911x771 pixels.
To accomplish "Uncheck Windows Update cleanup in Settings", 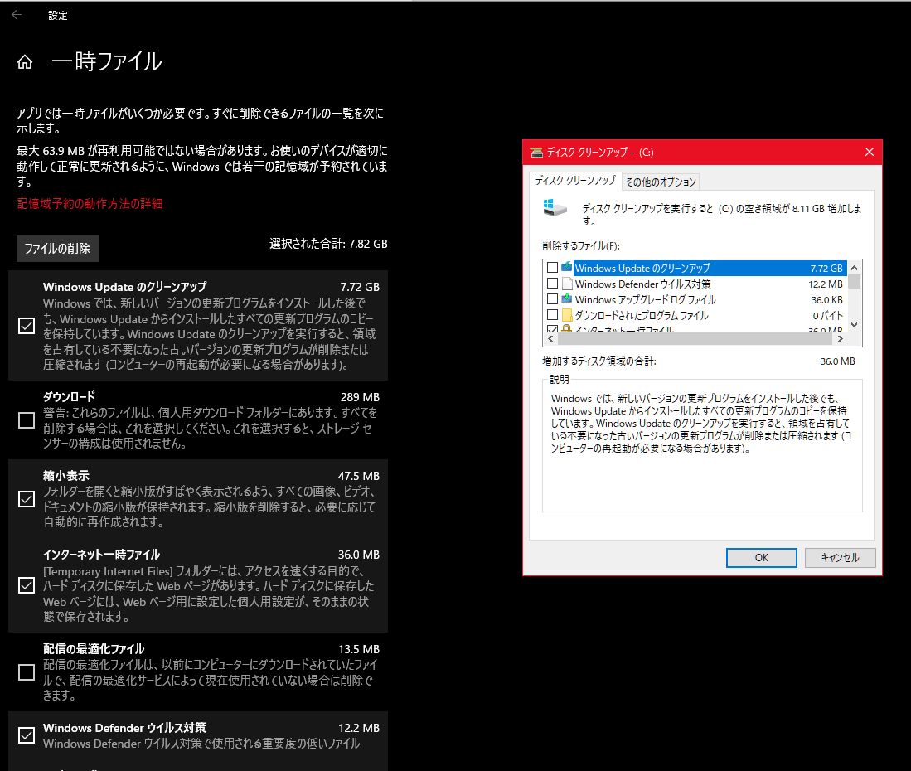I will point(27,325).
